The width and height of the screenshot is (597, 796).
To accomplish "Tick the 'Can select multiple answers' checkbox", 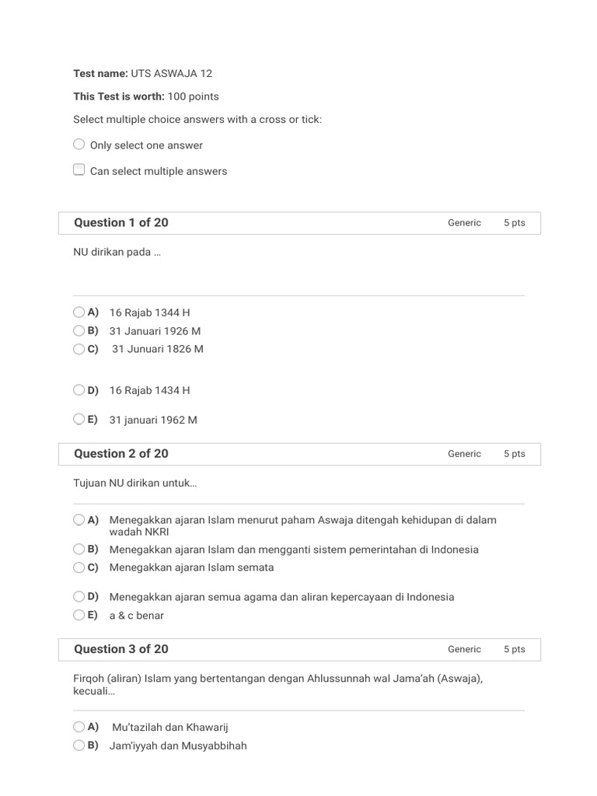I will pos(79,169).
